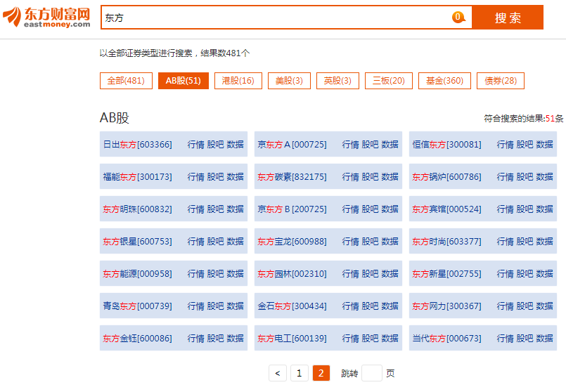The image size is (566, 392).
Task: Click 行情 for 日出东方[603366]
Action: pos(196,144)
